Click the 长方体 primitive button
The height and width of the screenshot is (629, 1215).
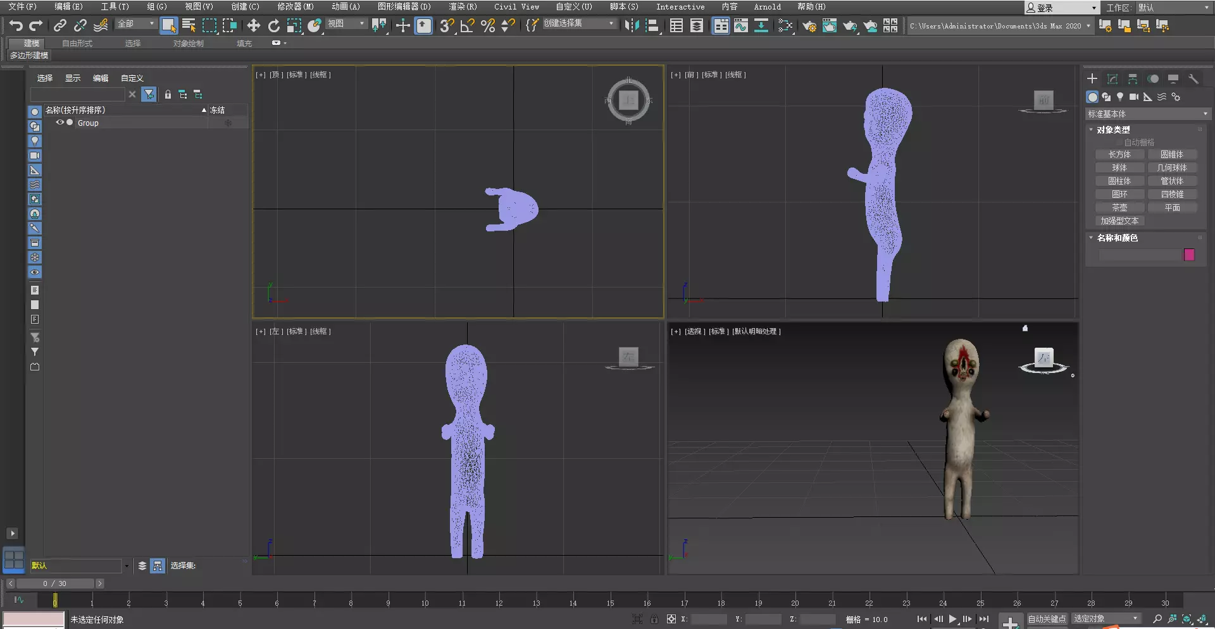click(1119, 154)
